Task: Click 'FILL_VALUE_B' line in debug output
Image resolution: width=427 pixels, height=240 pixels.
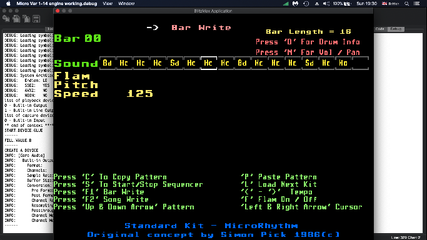Action: [x=18, y=141]
